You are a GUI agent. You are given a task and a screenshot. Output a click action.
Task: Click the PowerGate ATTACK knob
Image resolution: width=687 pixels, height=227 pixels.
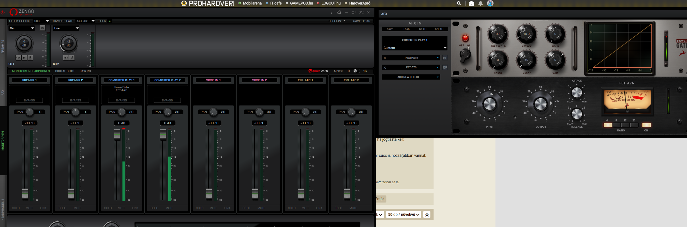point(527,34)
